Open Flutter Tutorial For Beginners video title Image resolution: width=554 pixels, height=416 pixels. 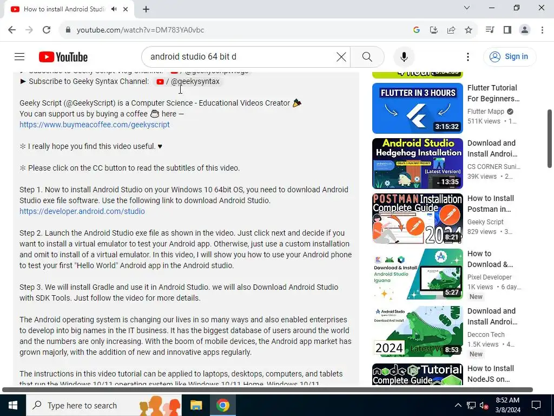[493, 93]
